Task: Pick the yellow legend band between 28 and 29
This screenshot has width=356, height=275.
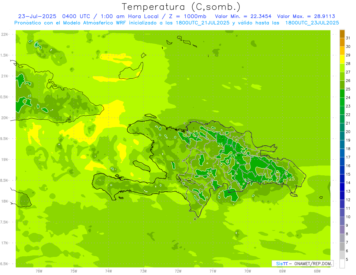Action: click(342, 59)
